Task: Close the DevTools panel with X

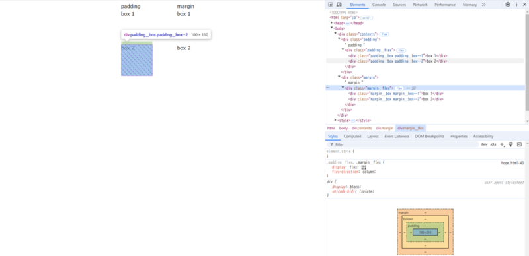Action: (x=524, y=5)
